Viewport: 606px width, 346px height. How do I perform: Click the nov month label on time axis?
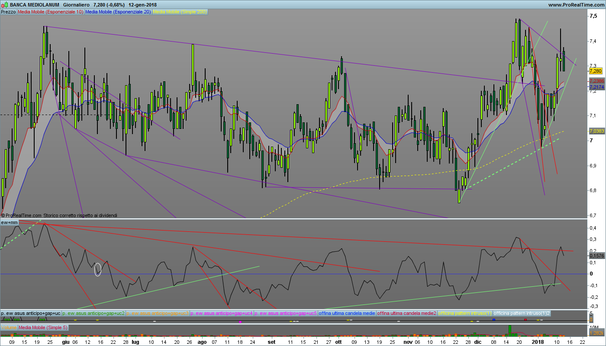pyautogui.click(x=408, y=342)
